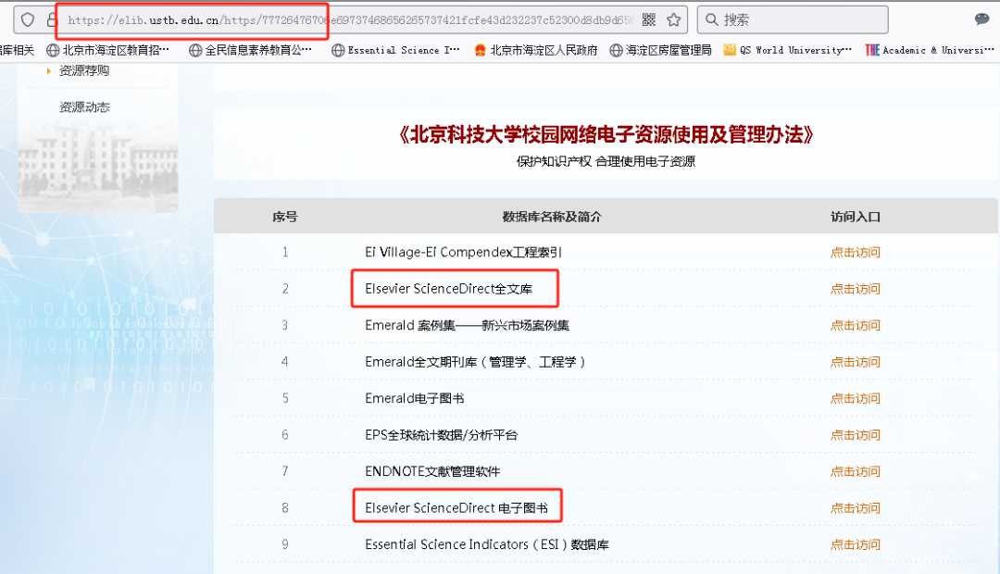Open bookmark 北京市海淀区人民政府
This screenshot has height=574, width=1000.
536,50
